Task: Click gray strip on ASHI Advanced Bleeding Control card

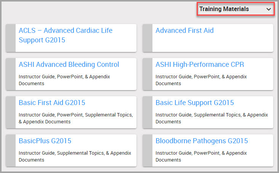Action: pos(11,74)
